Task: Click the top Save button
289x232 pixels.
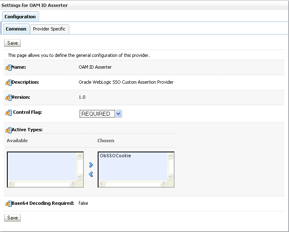Action: pyautogui.click(x=13, y=43)
